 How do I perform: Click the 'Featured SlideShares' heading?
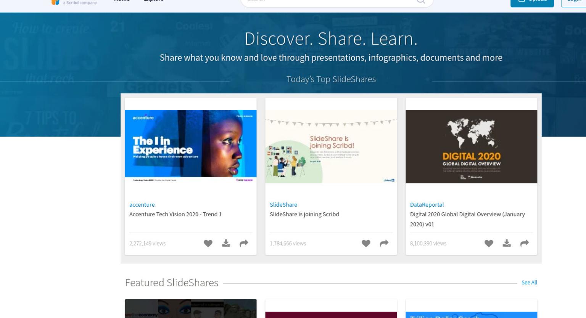(172, 283)
